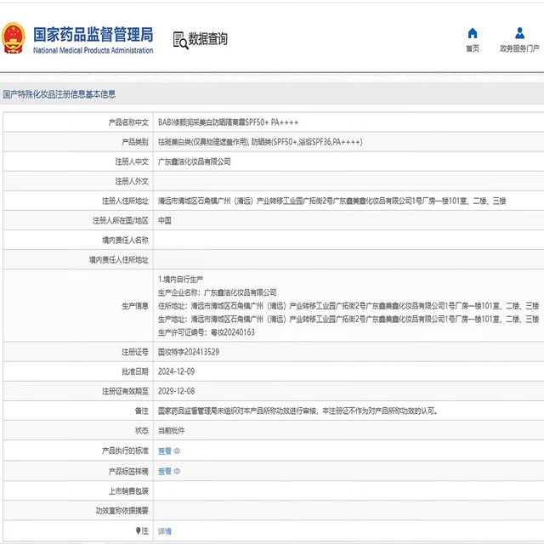Click registration number 国妆特字202413529
The width and height of the screenshot is (544, 544).
click(189, 352)
